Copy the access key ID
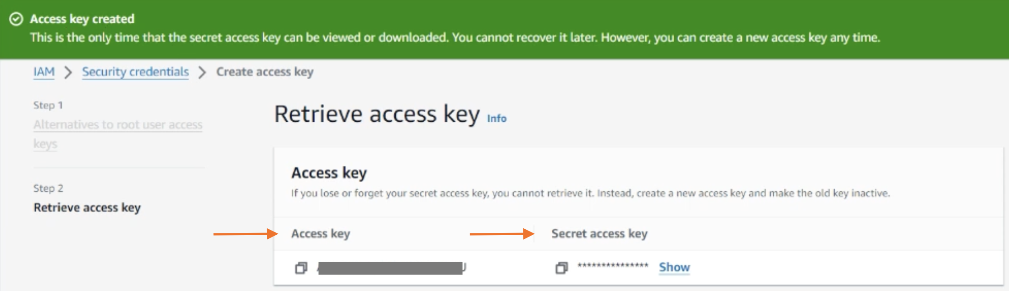This screenshot has height=291, width=1009. point(301,268)
